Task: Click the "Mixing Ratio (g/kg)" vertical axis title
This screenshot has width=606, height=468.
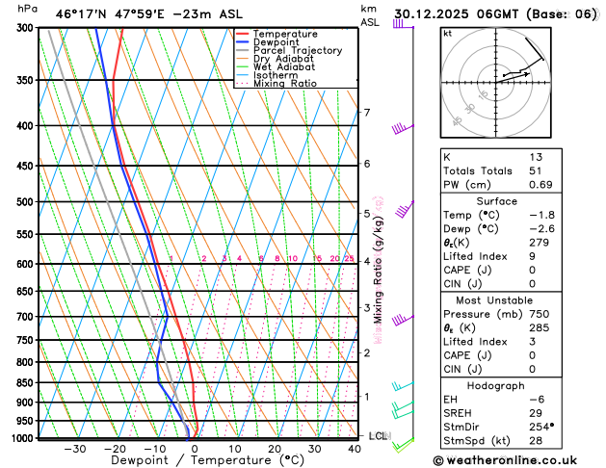Action: coord(378,270)
